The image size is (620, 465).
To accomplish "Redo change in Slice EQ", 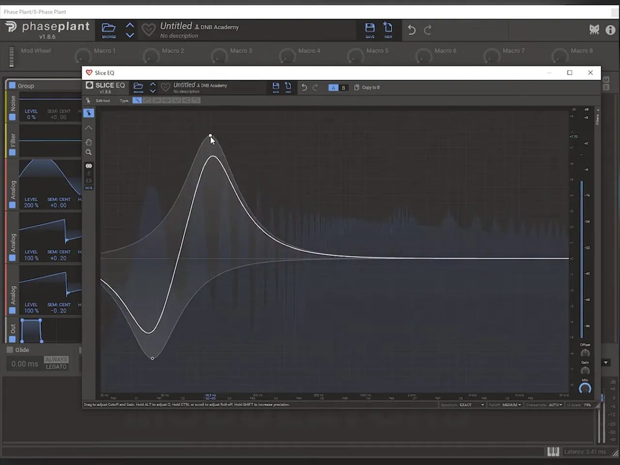I will click(315, 87).
